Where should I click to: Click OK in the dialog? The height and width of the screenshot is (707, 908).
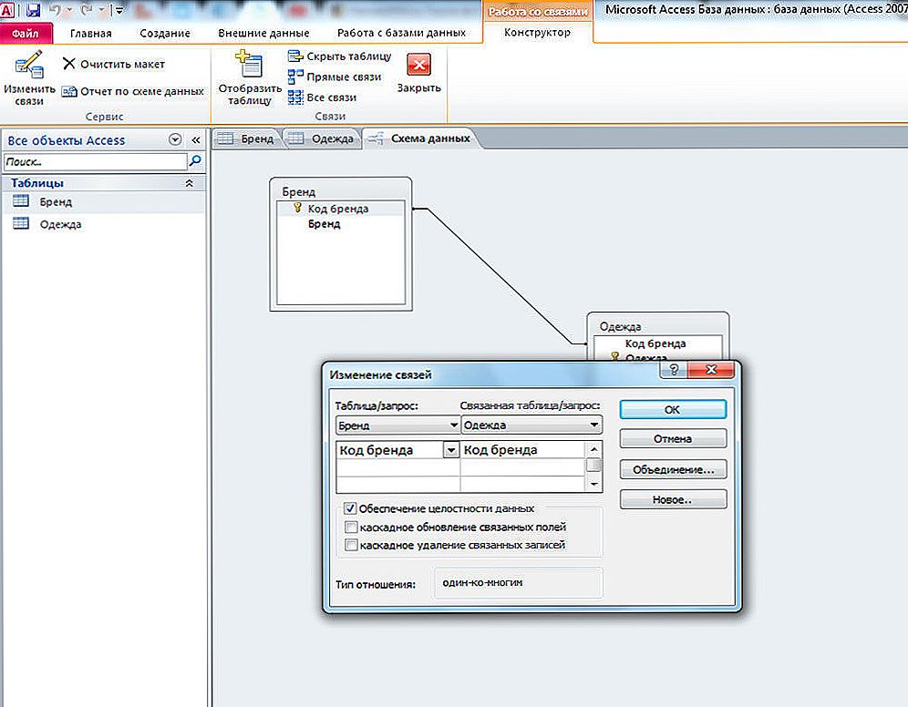672,410
